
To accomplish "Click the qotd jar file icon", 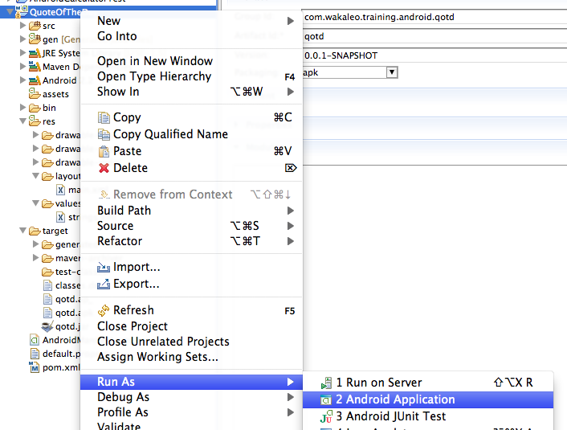I will (x=47, y=326).
